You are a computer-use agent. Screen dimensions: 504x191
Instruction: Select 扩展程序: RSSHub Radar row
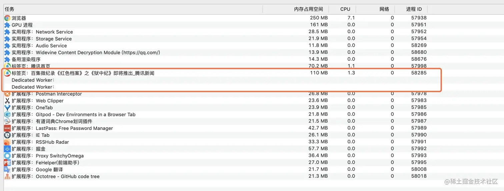40,142
